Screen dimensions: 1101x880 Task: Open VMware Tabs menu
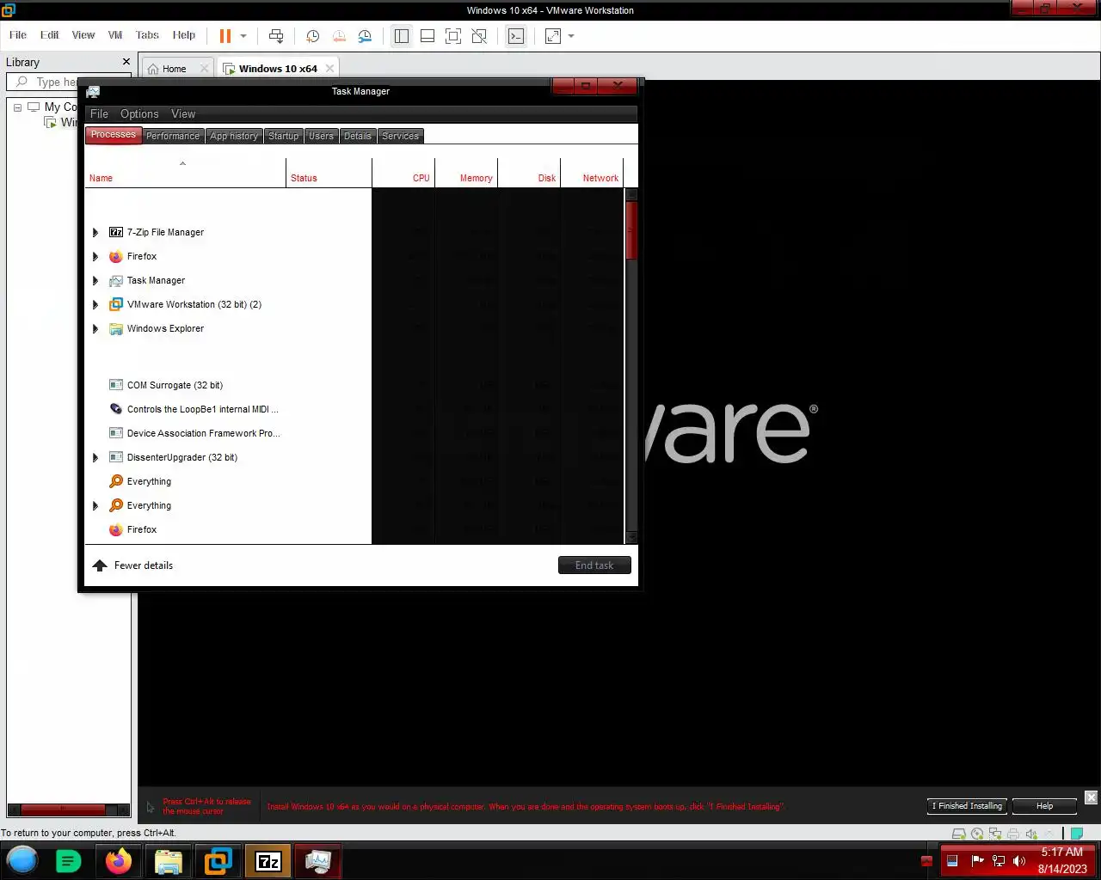pos(147,35)
